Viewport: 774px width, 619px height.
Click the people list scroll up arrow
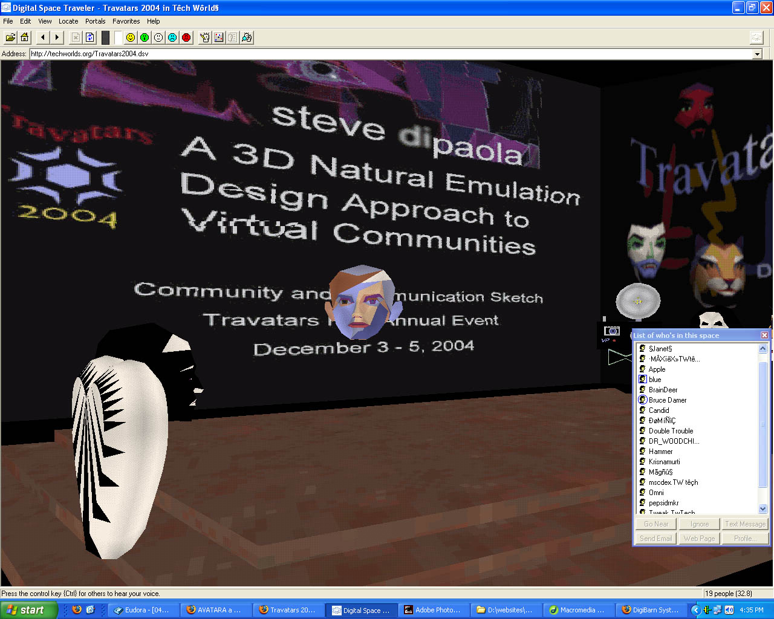tap(763, 348)
